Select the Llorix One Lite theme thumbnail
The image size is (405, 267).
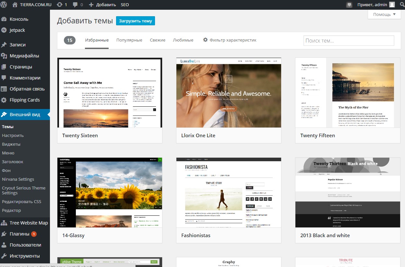[x=229, y=93]
